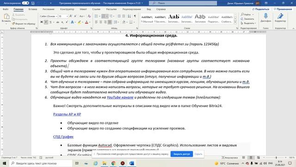Switch to the Вставка tab
This screenshot has width=296, height=167.
(x=33, y=9)
